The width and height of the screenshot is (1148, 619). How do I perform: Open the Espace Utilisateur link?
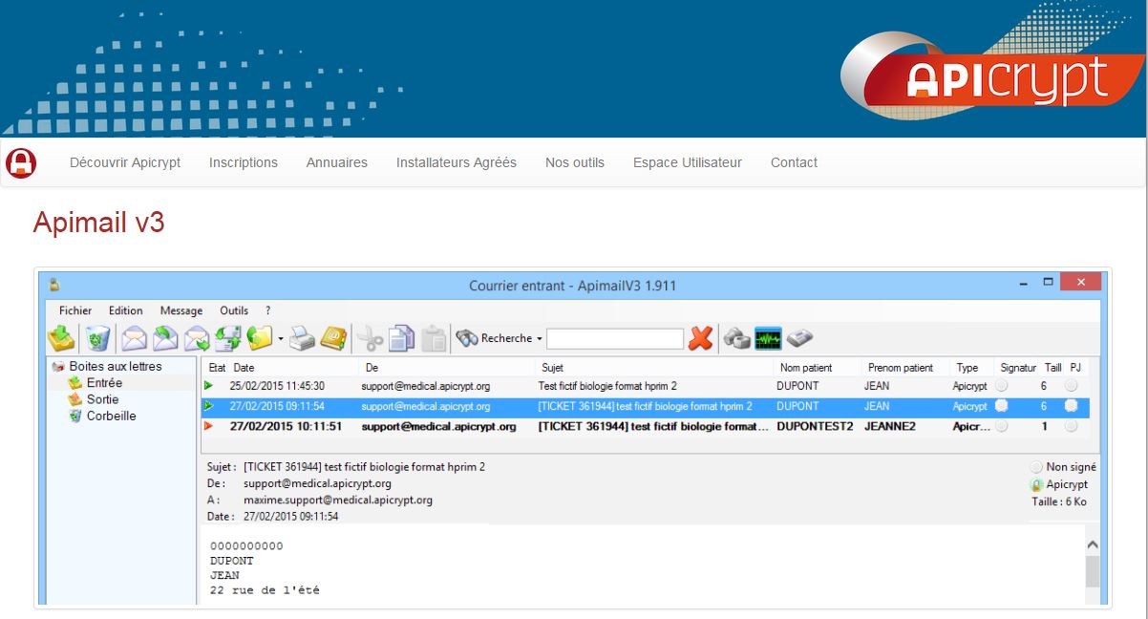point(687,162)
